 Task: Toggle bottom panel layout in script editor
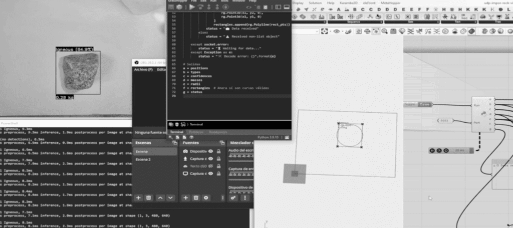tap(287, 7)
